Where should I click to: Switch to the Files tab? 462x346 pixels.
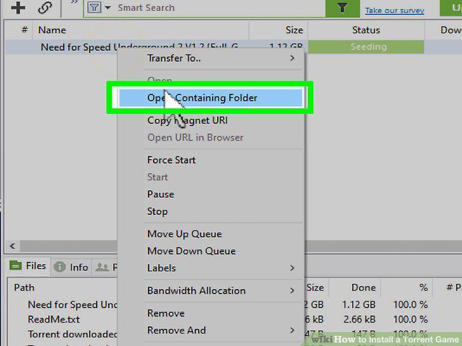click(x=29, y=266)
